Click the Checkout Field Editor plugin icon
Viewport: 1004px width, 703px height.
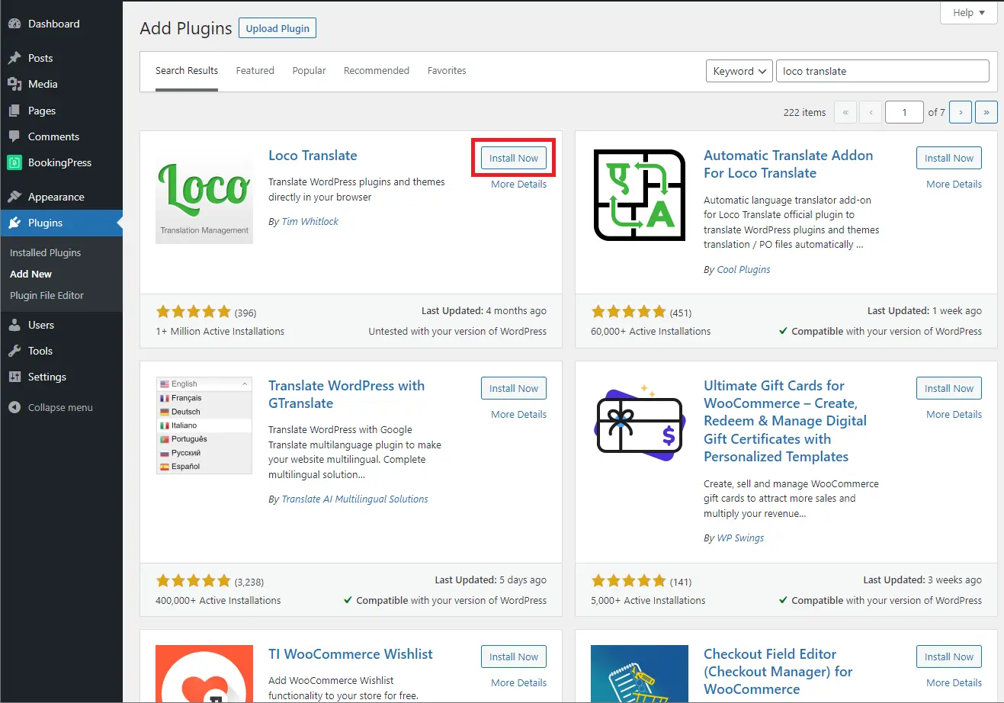tap(640, 674)
